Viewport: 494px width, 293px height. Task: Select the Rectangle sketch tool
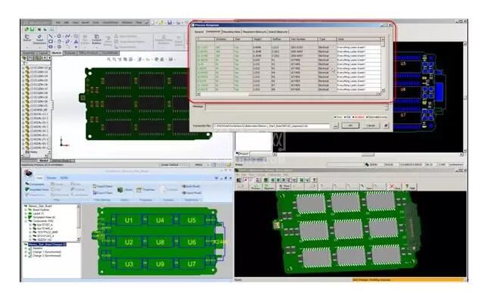[51, 41]
